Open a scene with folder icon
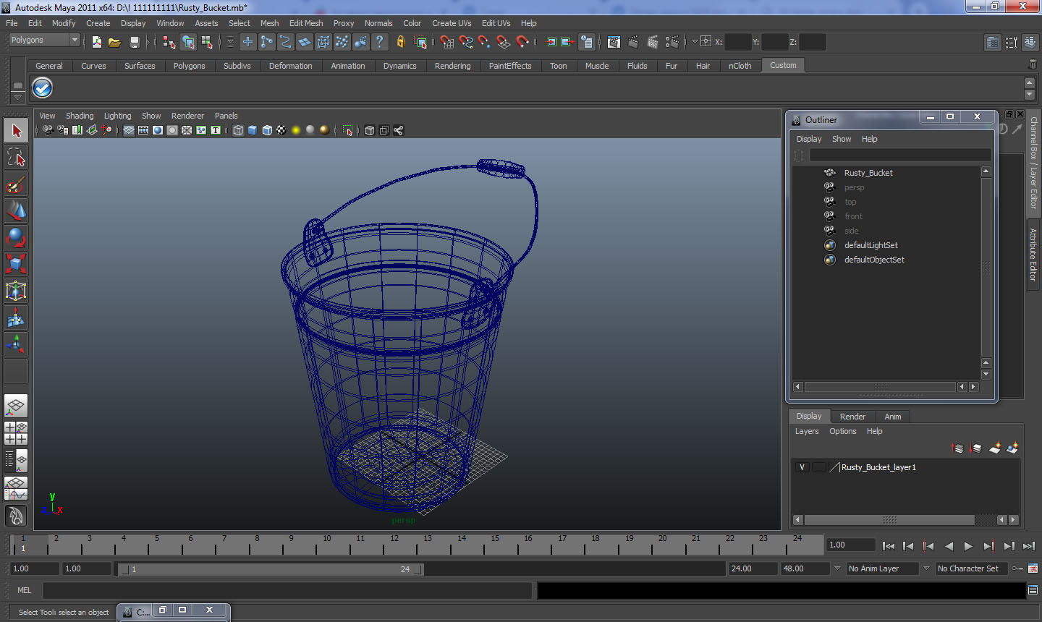This screenshot has width=1042, height=622. 114,42
